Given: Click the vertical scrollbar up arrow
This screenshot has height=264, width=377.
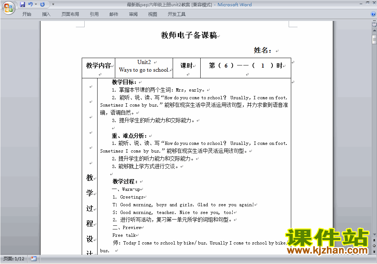Looking at the screenshot, I should tap(374, 31).
